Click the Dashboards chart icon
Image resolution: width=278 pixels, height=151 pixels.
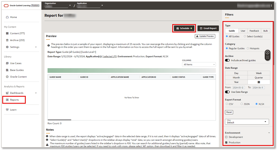coord(7,93)
